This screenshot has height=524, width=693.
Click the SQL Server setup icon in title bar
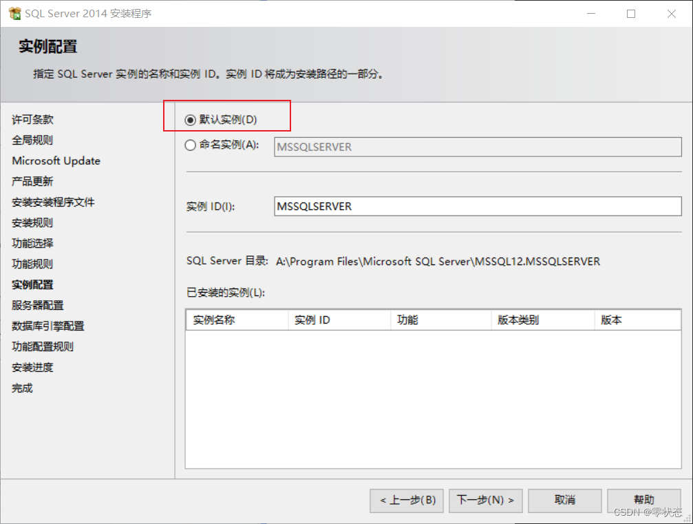click(14, 12)
